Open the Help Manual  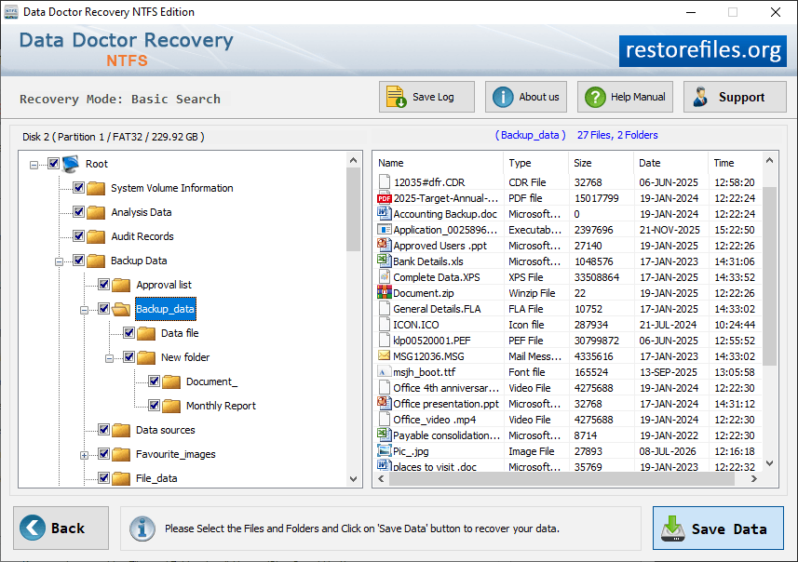pyautogui.click(x=625, y=97)
